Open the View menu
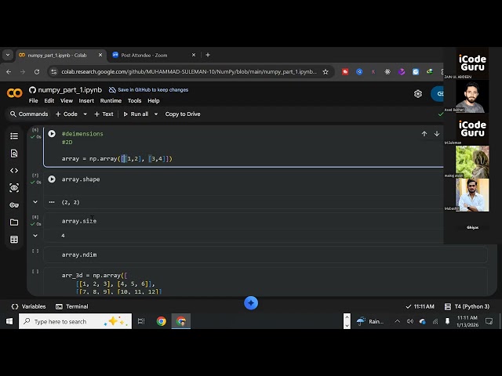 tap(67, 101)
